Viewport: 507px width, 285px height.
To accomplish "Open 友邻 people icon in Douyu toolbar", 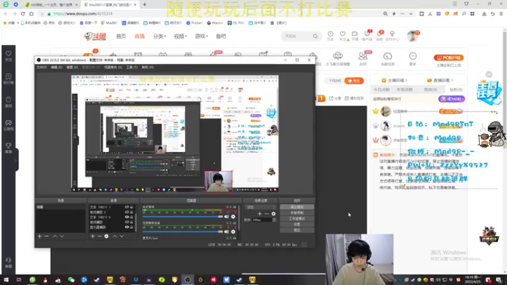I will 363,56.
